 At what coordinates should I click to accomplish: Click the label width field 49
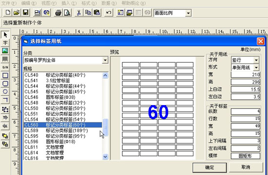coord(246,126)
